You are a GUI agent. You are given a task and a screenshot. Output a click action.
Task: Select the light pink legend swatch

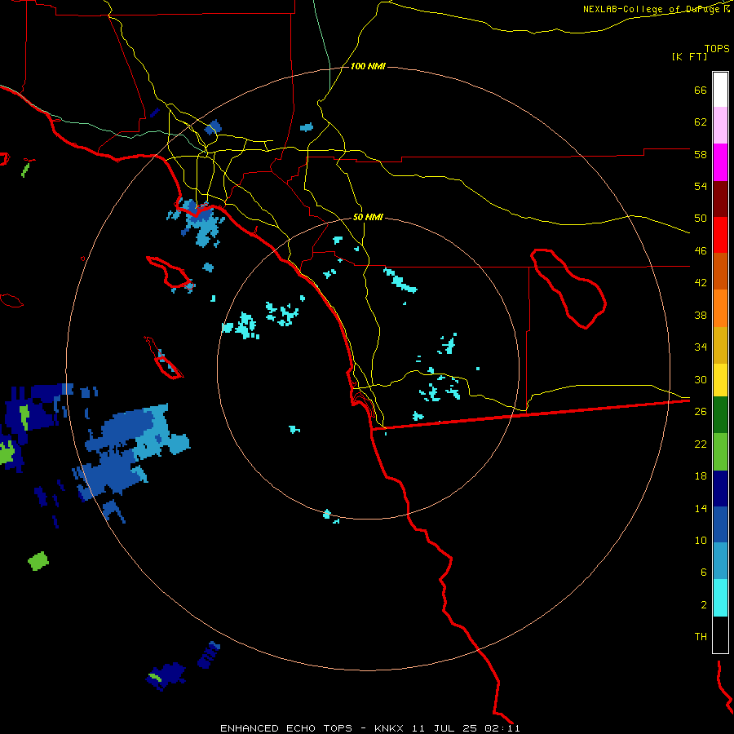720,125
